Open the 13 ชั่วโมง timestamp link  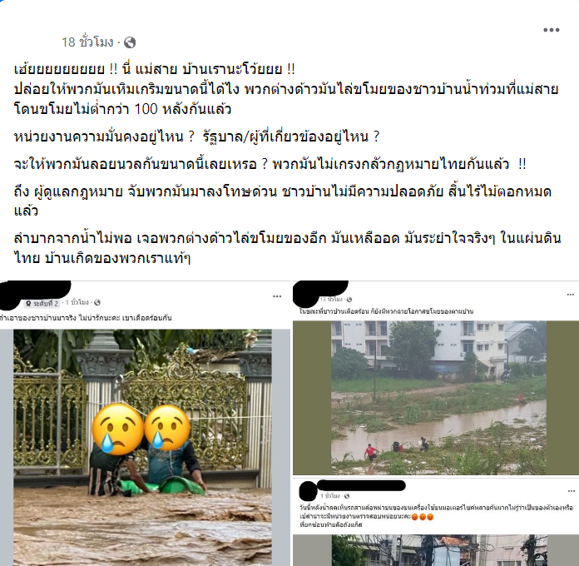point(331,300)
